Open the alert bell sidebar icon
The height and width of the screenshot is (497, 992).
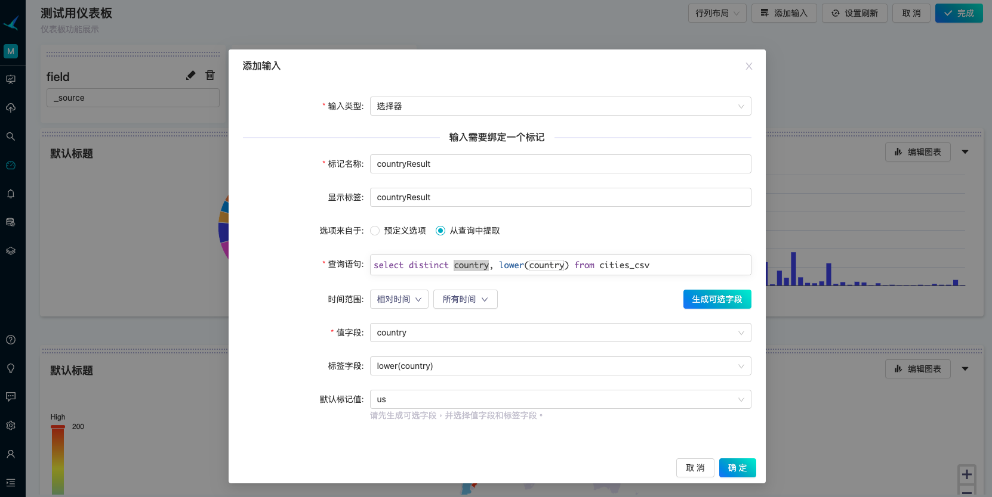(x=11, y=194)
